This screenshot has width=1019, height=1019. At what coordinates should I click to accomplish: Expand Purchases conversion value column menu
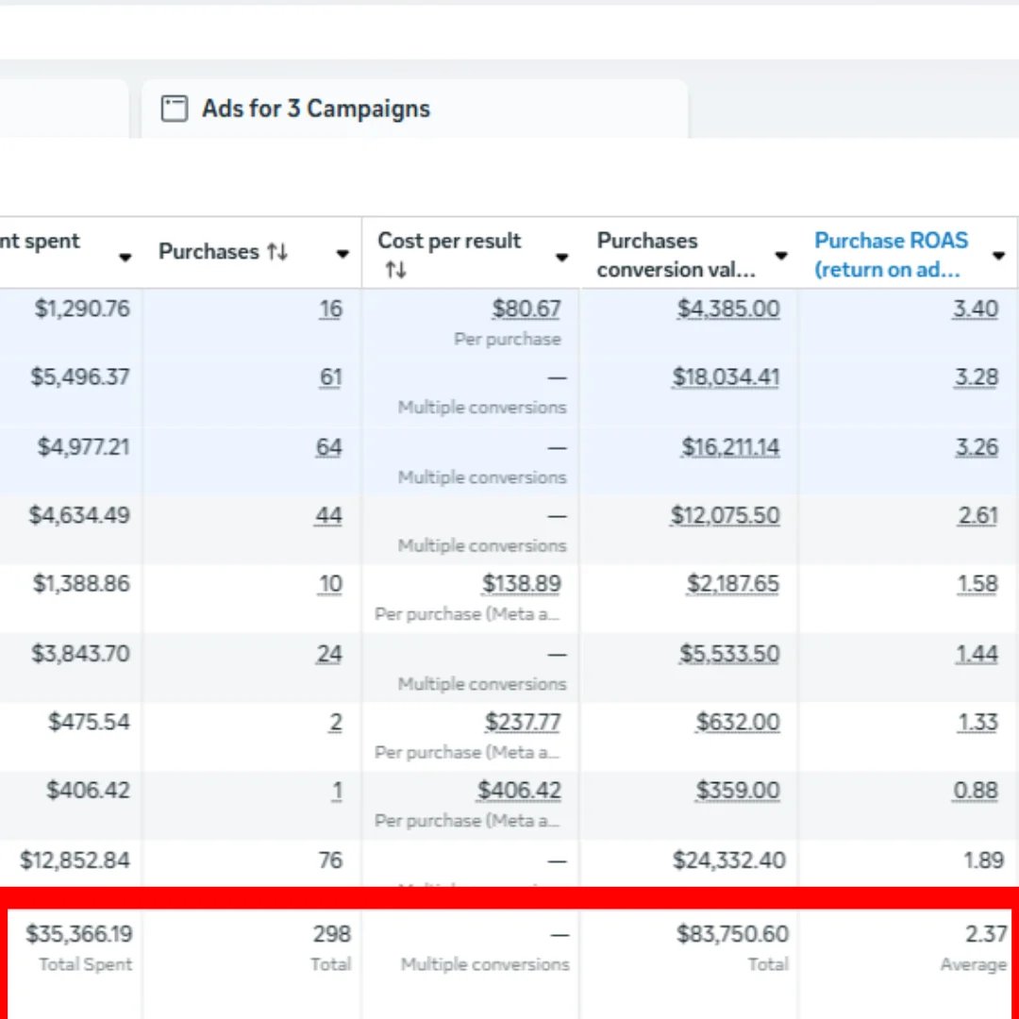tap(781, 256)
